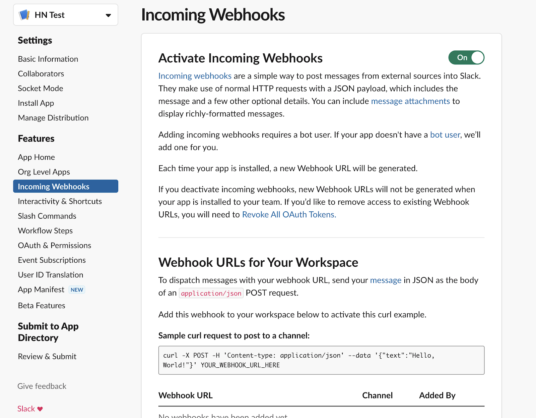Screen dimensions: 536x418
Task: Navigate to Install App
Action: (36, 103)
